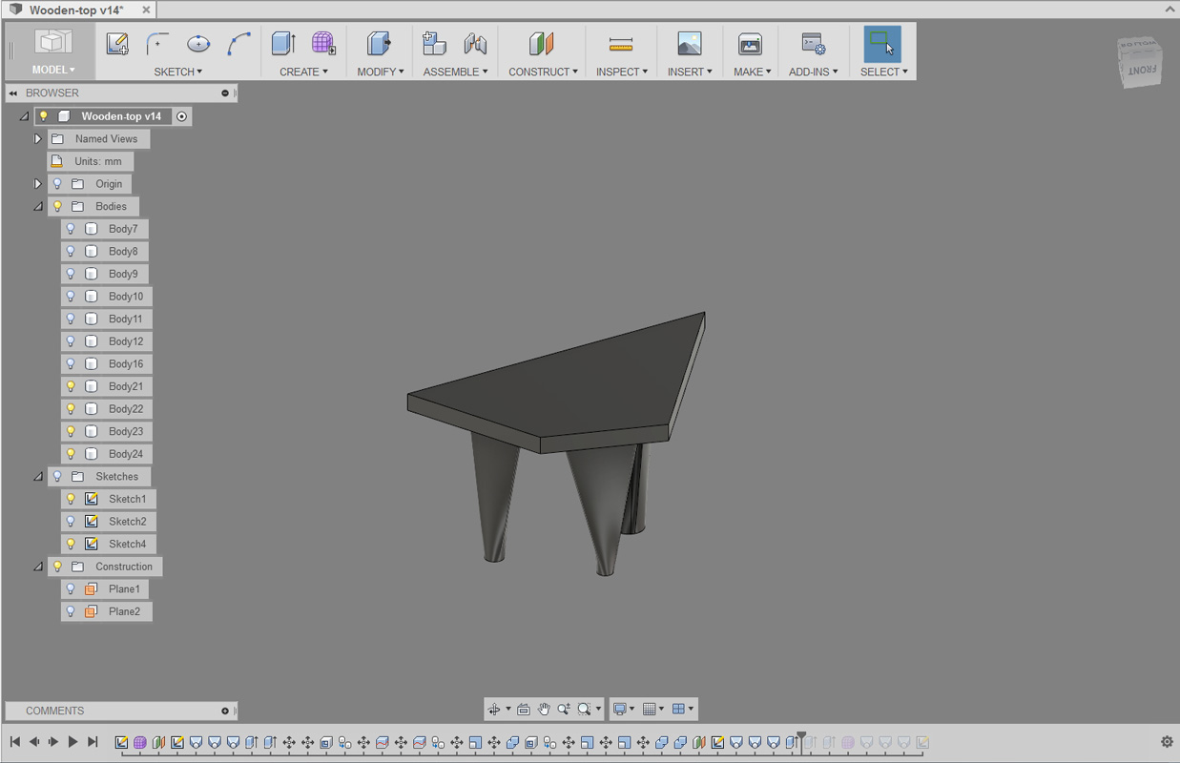Hide Body22 using its lightbulb
The width and height of the screenshot is (1180, 763).
(x=71, y=409)
